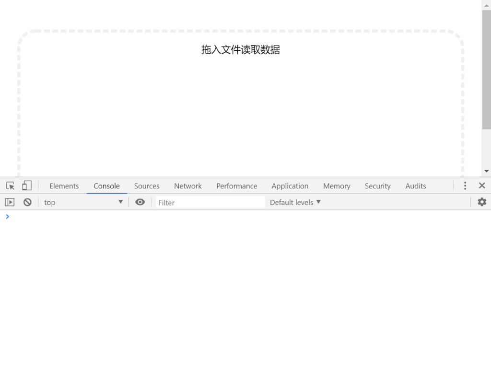Toggle the device toolbar for responsive testing
Viewport: 491px width, 368px height.
click(x=26, y=185)
